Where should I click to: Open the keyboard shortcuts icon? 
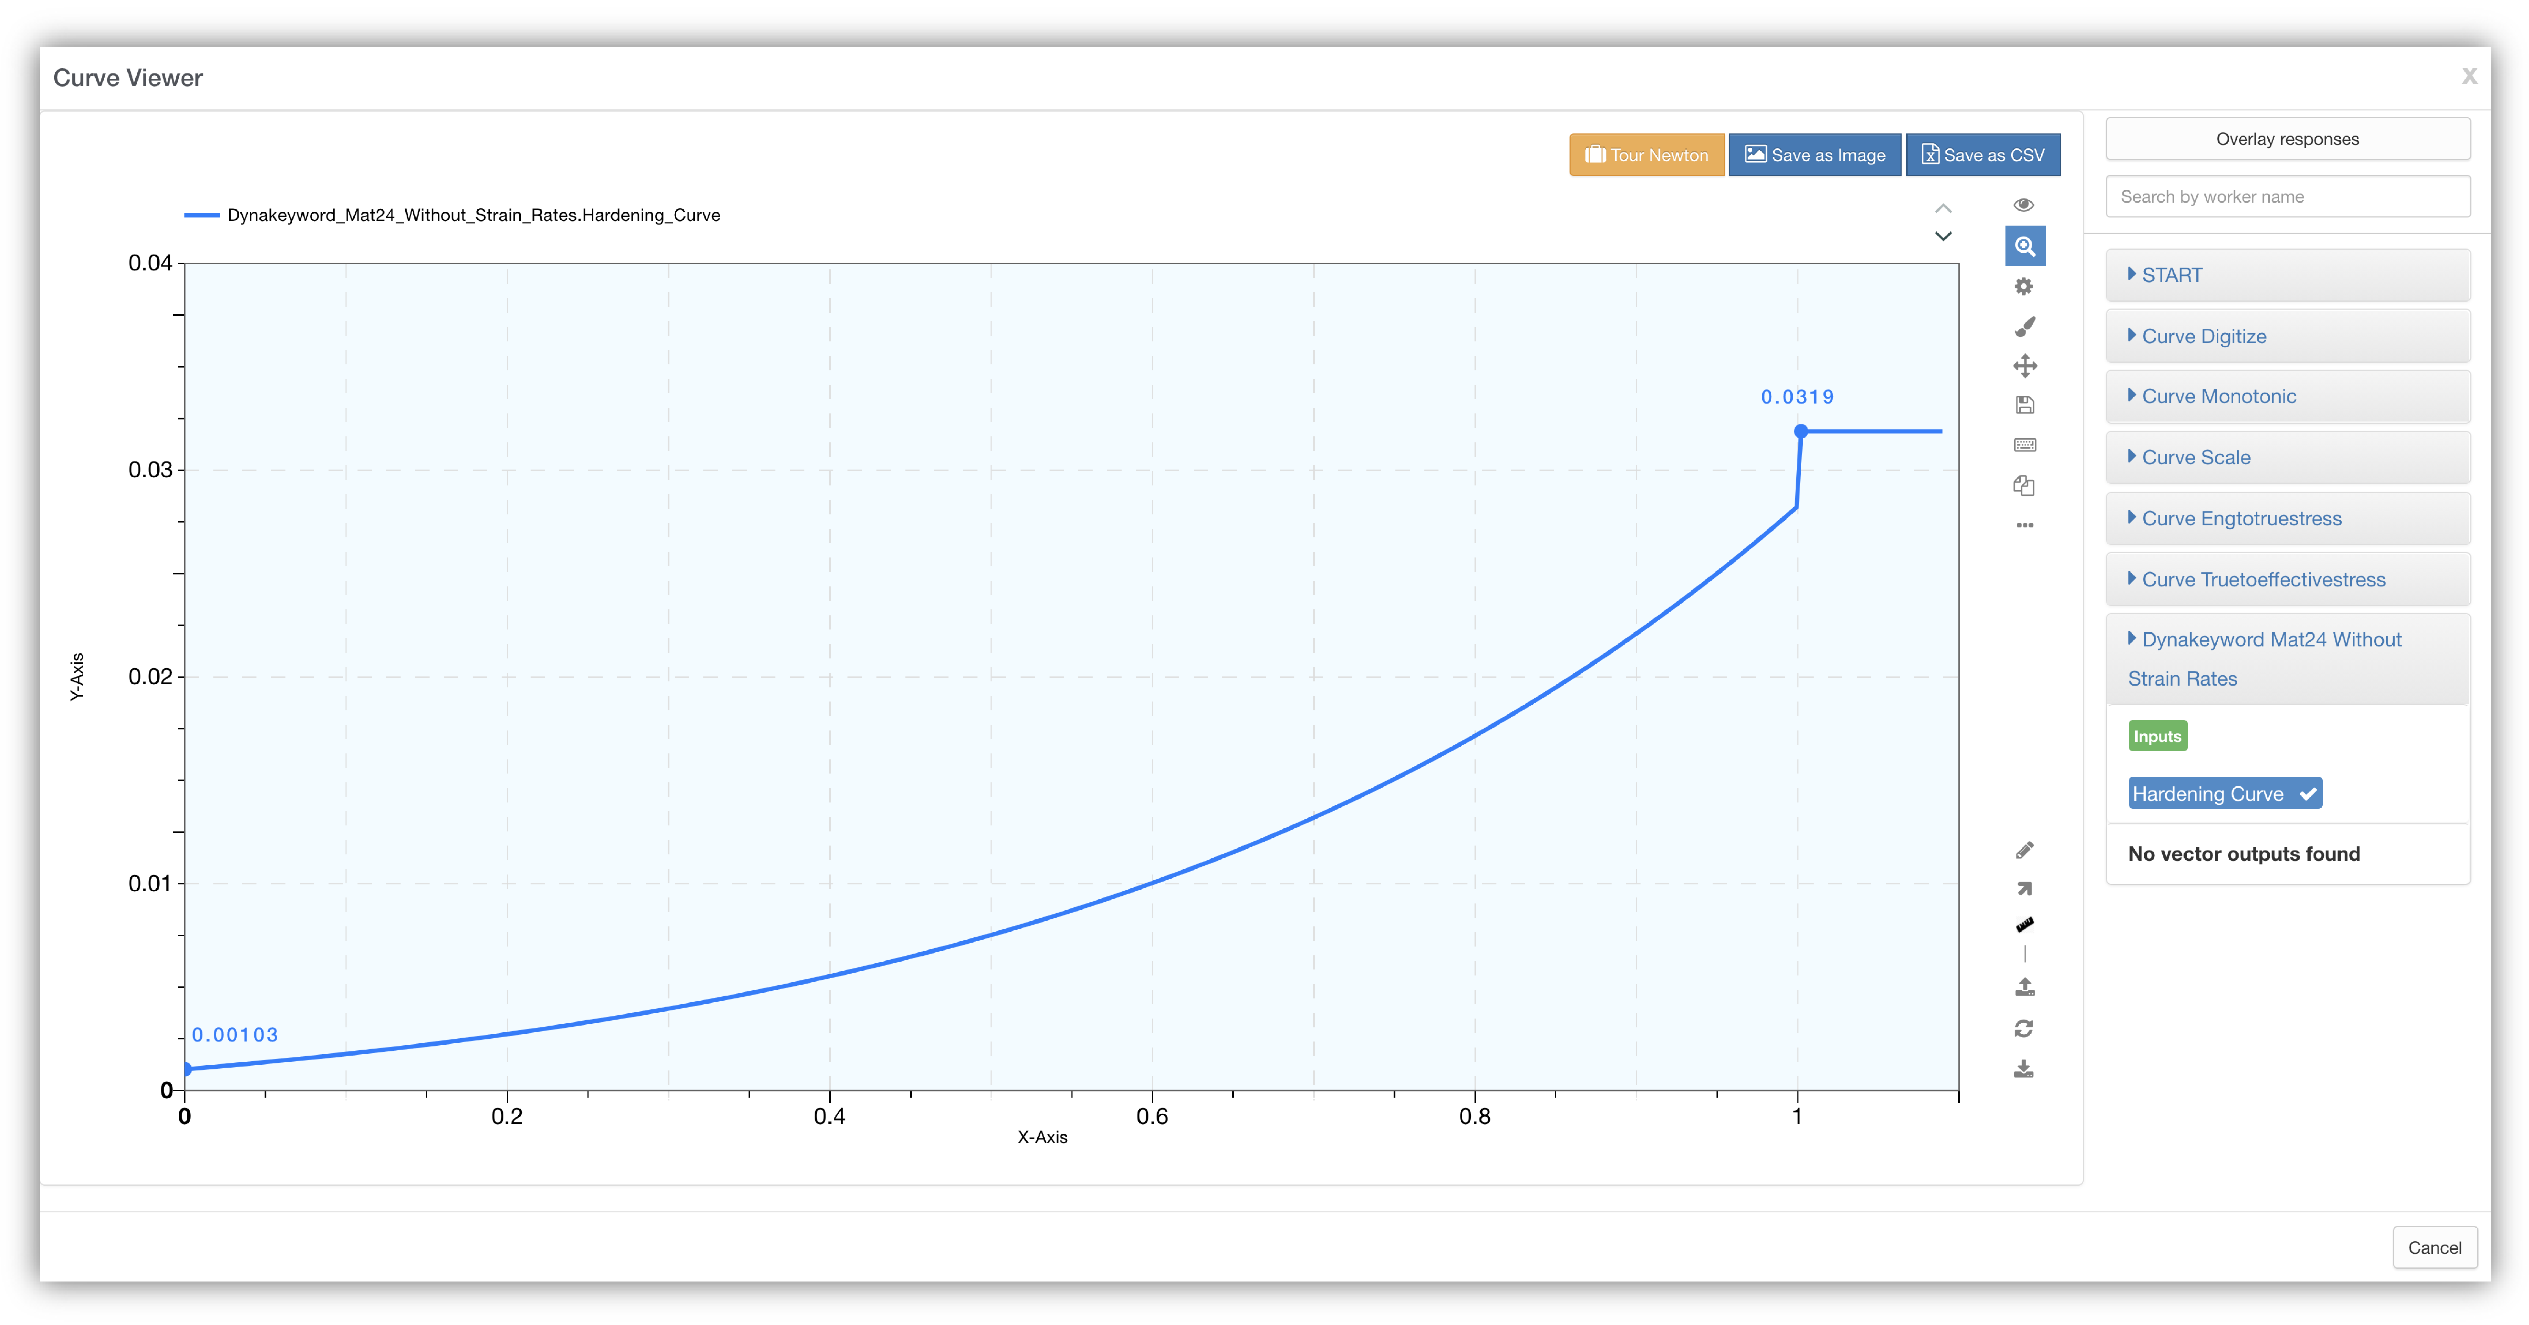click(2025, 446)
